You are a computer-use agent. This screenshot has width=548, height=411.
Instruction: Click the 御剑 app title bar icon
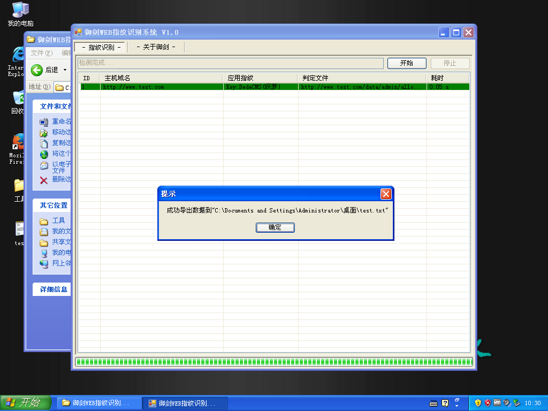[x=78, y=33]
